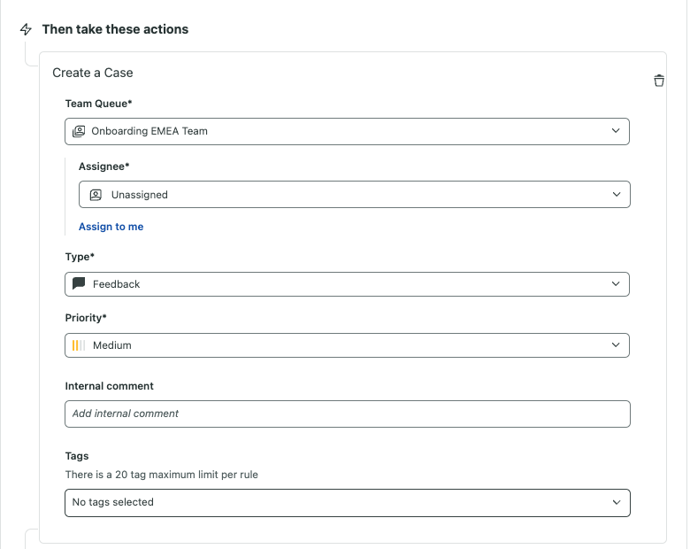
Task: Delete the Create a Case action
Action: coord(659,81)
